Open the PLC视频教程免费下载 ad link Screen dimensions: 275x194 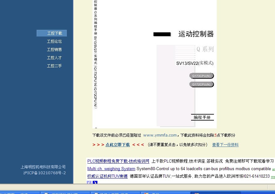click(118, 161)
